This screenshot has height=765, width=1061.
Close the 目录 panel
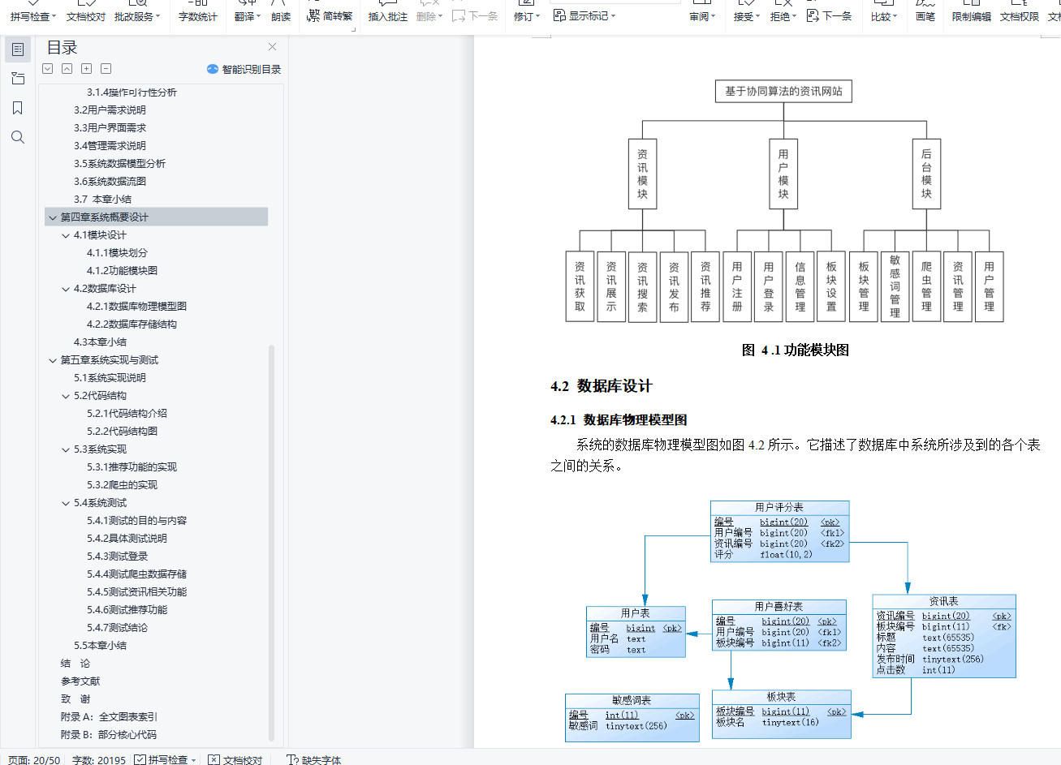pos(273,47)
